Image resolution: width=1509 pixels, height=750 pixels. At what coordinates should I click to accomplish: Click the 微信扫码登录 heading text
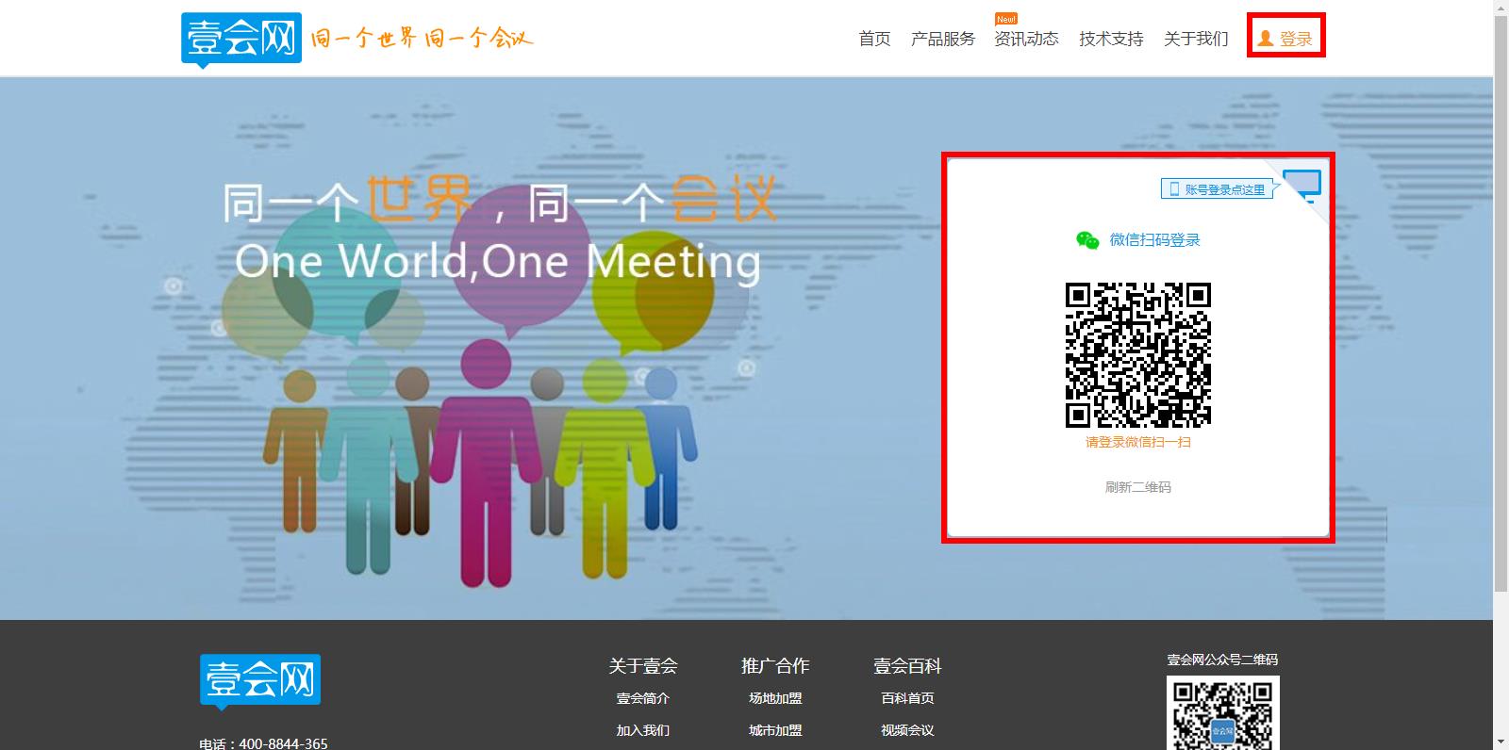[x=1154, y=240]
